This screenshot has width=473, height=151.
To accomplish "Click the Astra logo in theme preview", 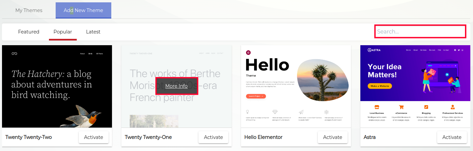I will click(374, 50).
